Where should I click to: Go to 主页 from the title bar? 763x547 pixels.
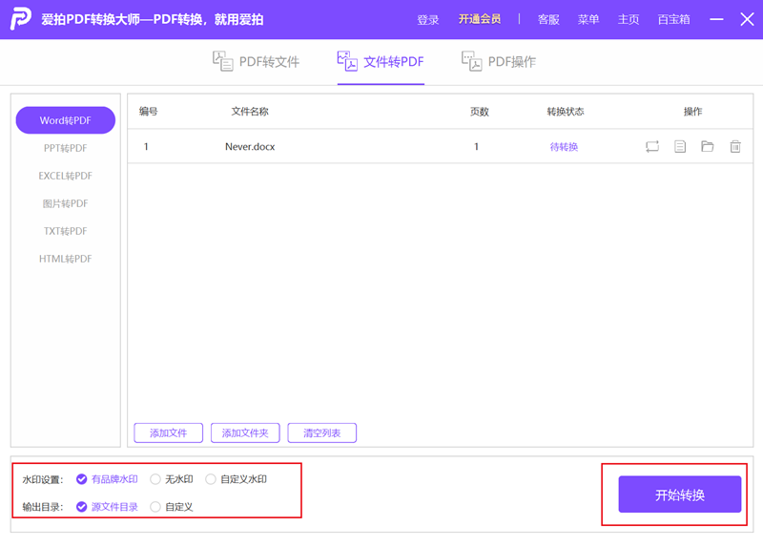click(x=629, y=19)
